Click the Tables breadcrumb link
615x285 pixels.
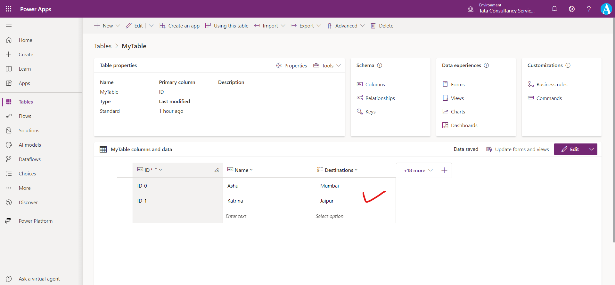103,46
